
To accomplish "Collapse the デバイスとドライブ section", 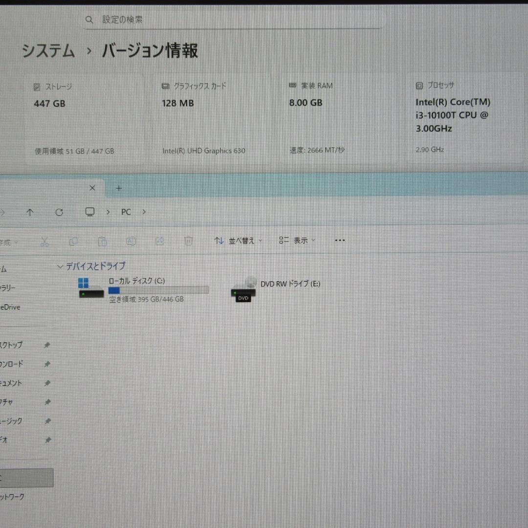I will point(61,266).
